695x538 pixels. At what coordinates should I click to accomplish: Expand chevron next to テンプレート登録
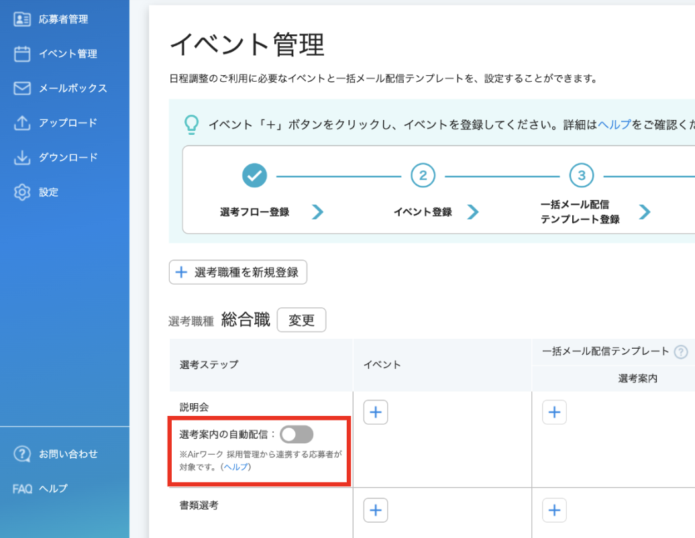click(x=645, y=212)
